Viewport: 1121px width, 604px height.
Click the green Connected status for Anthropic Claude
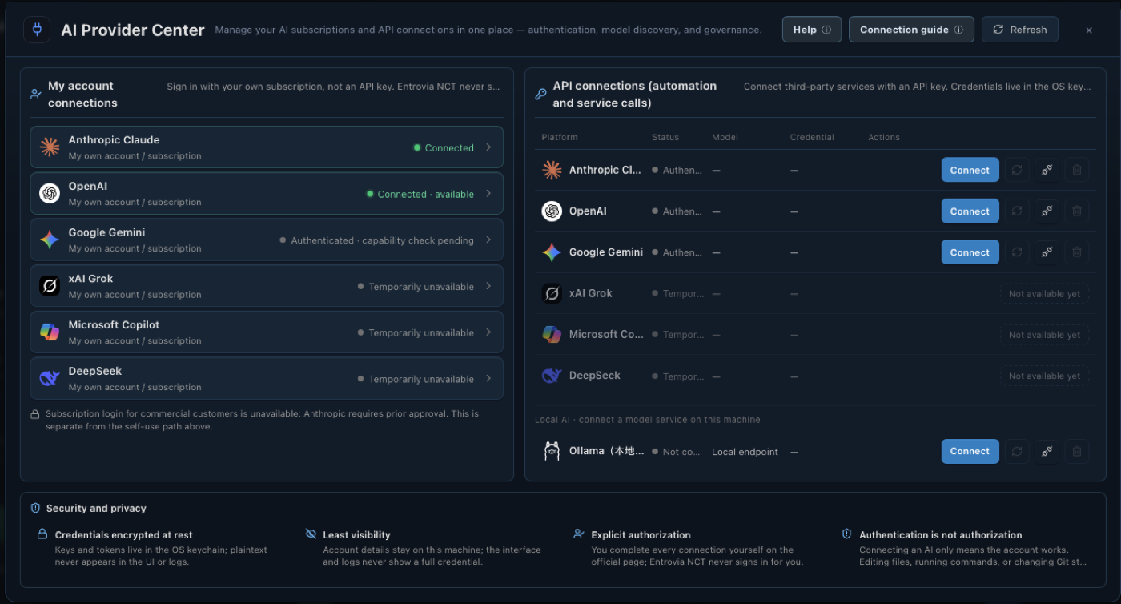444,147
